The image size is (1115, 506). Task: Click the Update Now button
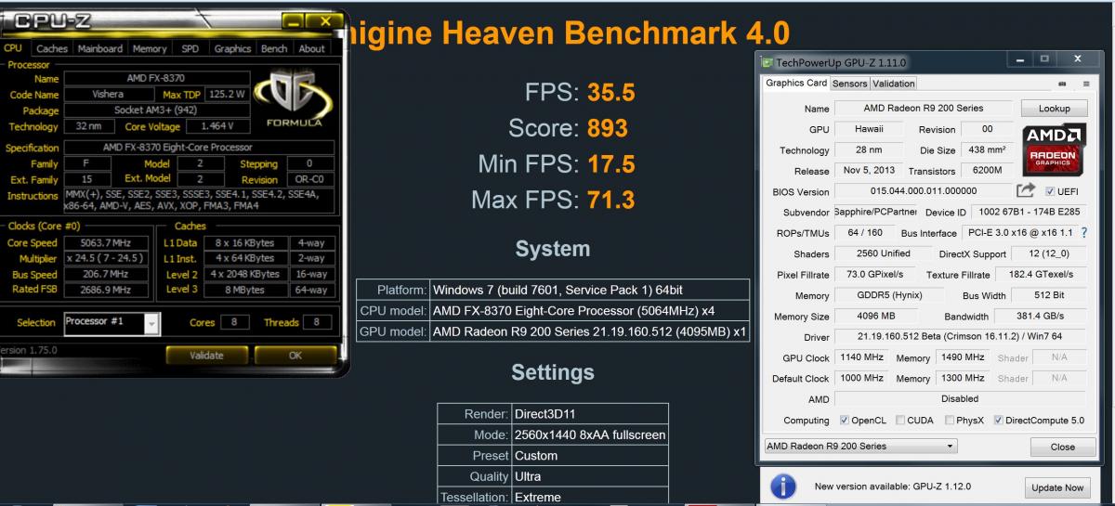click(1058, 487)
